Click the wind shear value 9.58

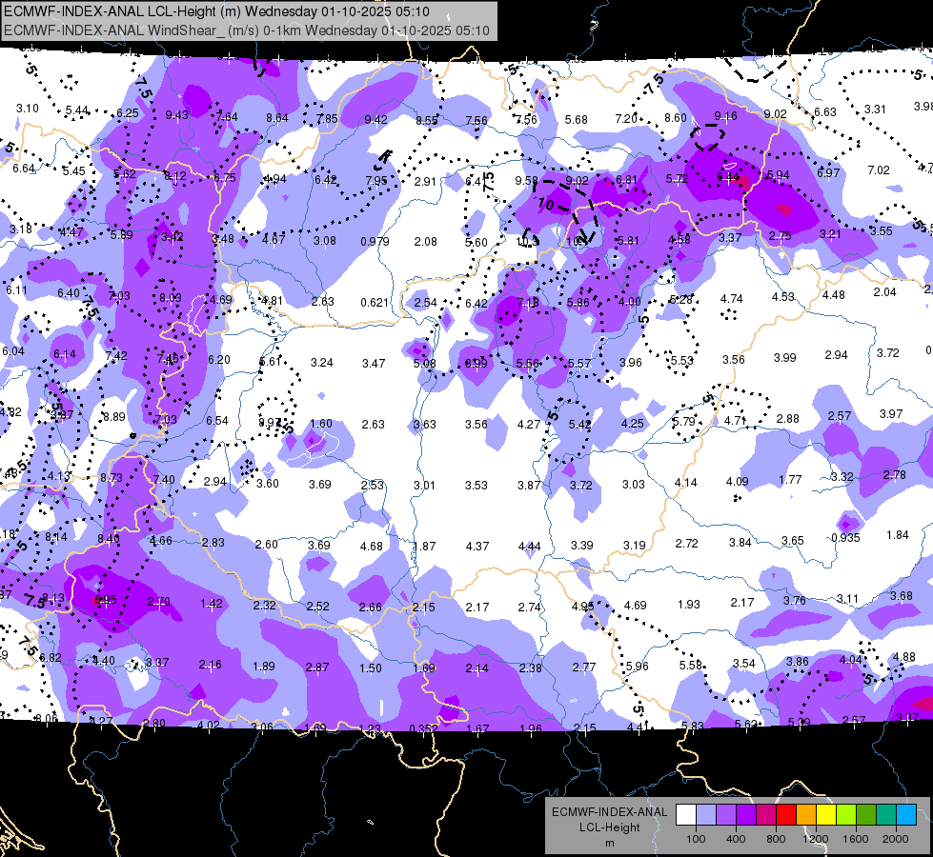click(527, 180)
